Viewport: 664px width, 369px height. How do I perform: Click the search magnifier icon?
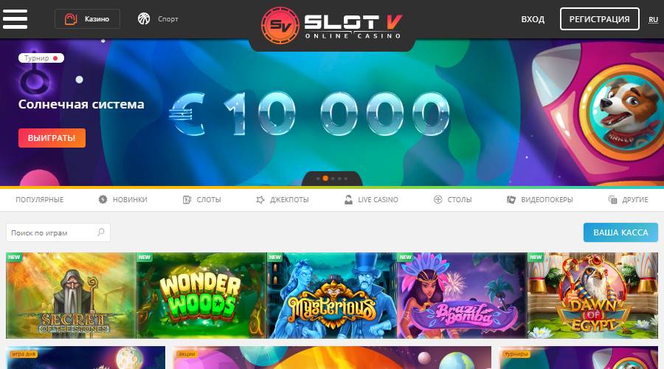tap(101, 232)
